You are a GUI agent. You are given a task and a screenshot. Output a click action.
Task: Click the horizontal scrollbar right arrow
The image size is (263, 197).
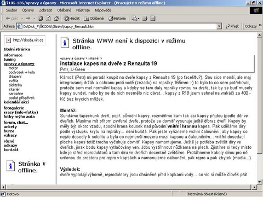click(x=254, y=187)
